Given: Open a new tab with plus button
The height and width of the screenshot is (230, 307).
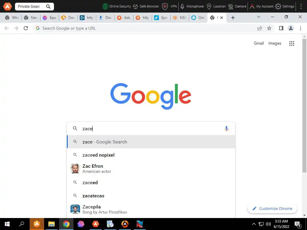Looking at the screenshot, I should coord(233,18).
